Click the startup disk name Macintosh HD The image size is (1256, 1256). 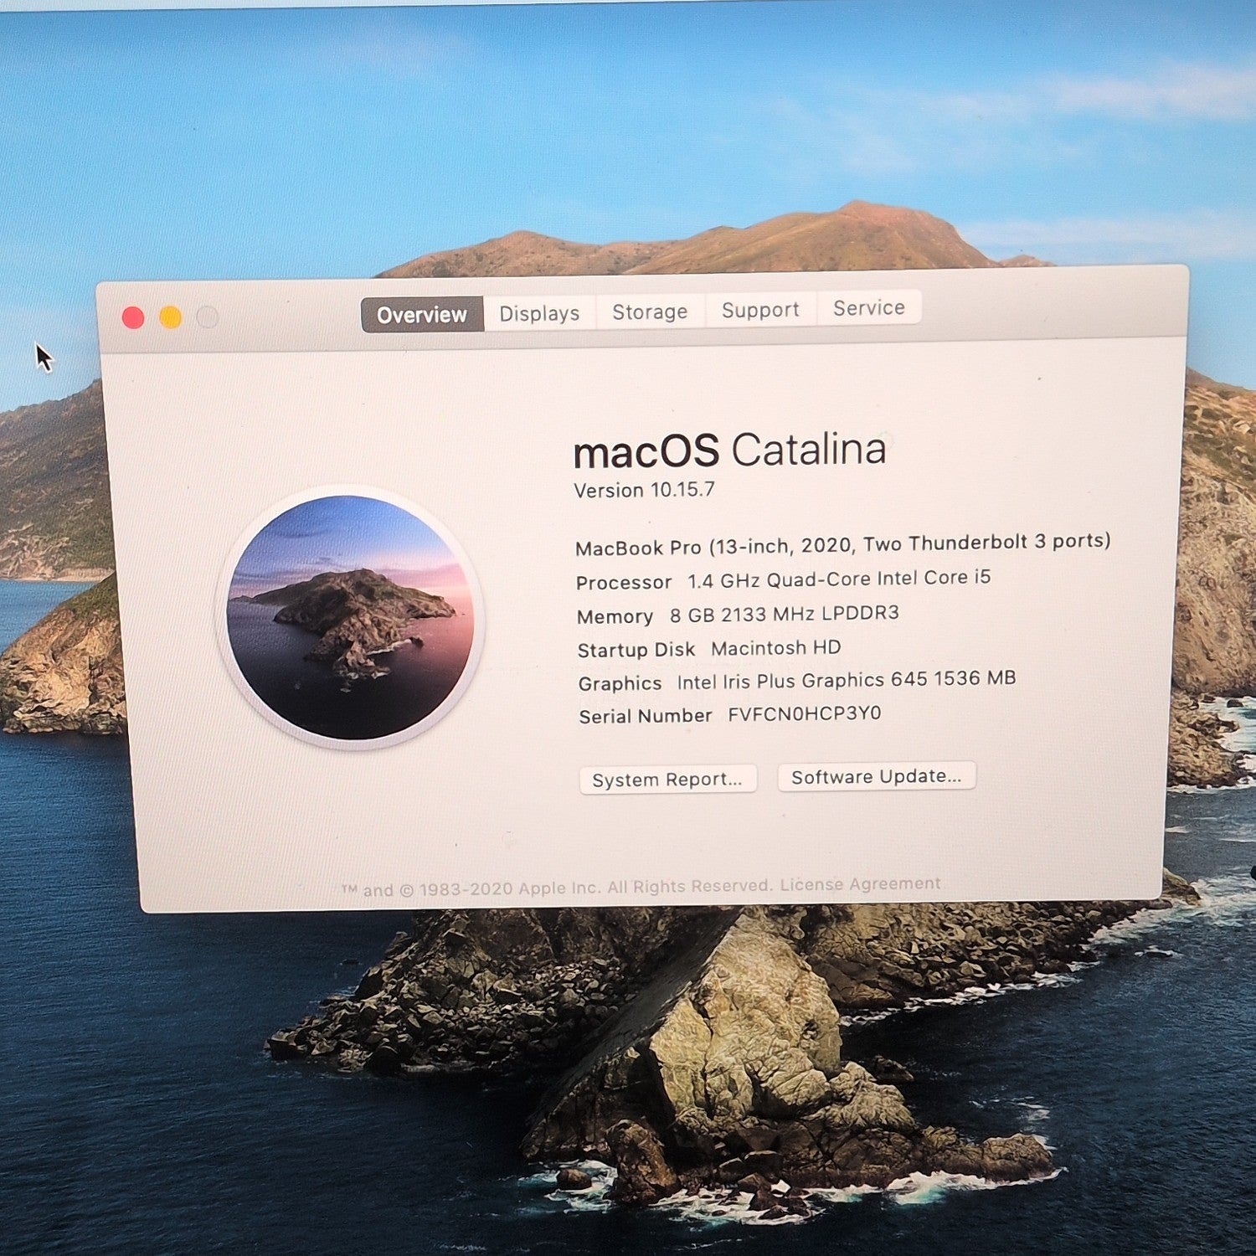click(776, 648)
